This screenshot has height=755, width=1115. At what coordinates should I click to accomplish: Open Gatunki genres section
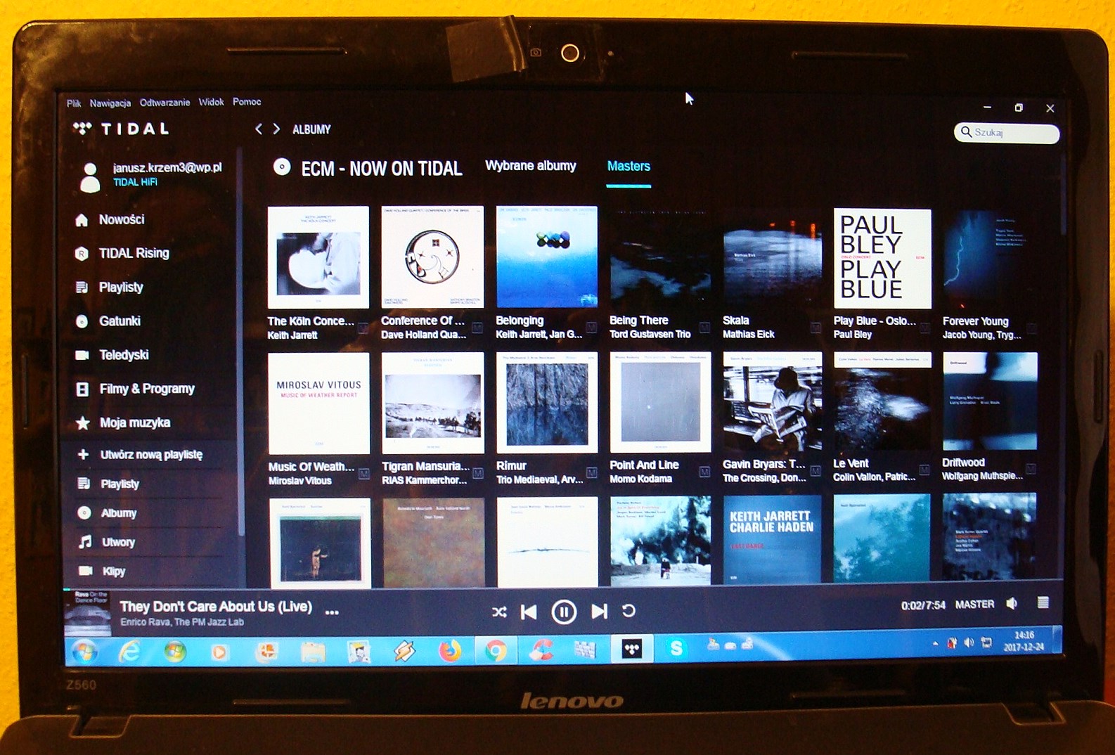[x=108, y=321]
